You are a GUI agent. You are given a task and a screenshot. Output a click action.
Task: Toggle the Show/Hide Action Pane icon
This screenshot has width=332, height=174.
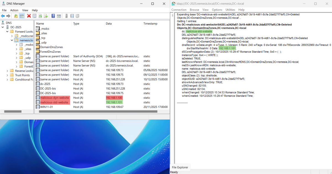pyautogui.click(x=59, y=16)
